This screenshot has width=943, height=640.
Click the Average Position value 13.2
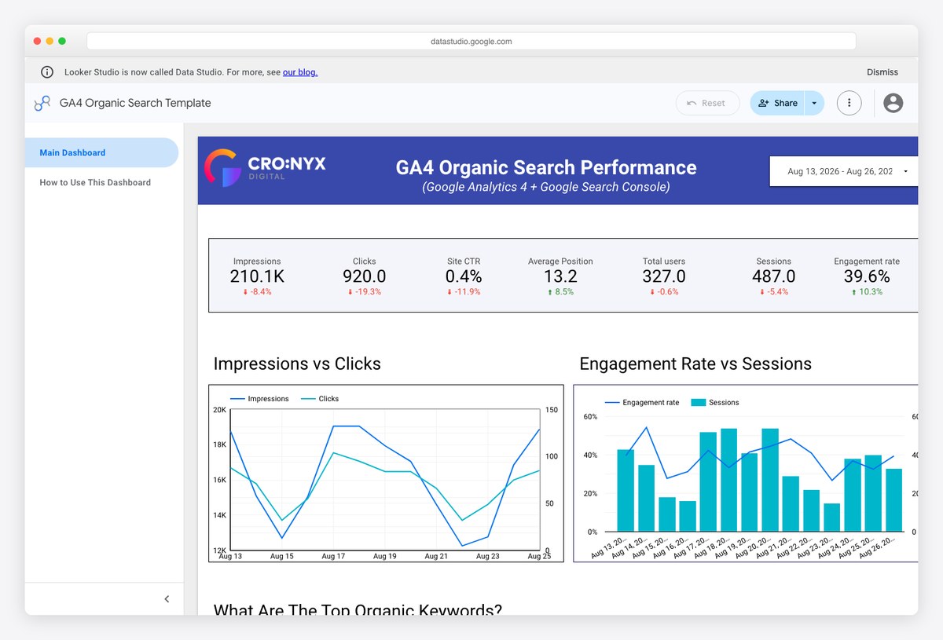point(560,276)
